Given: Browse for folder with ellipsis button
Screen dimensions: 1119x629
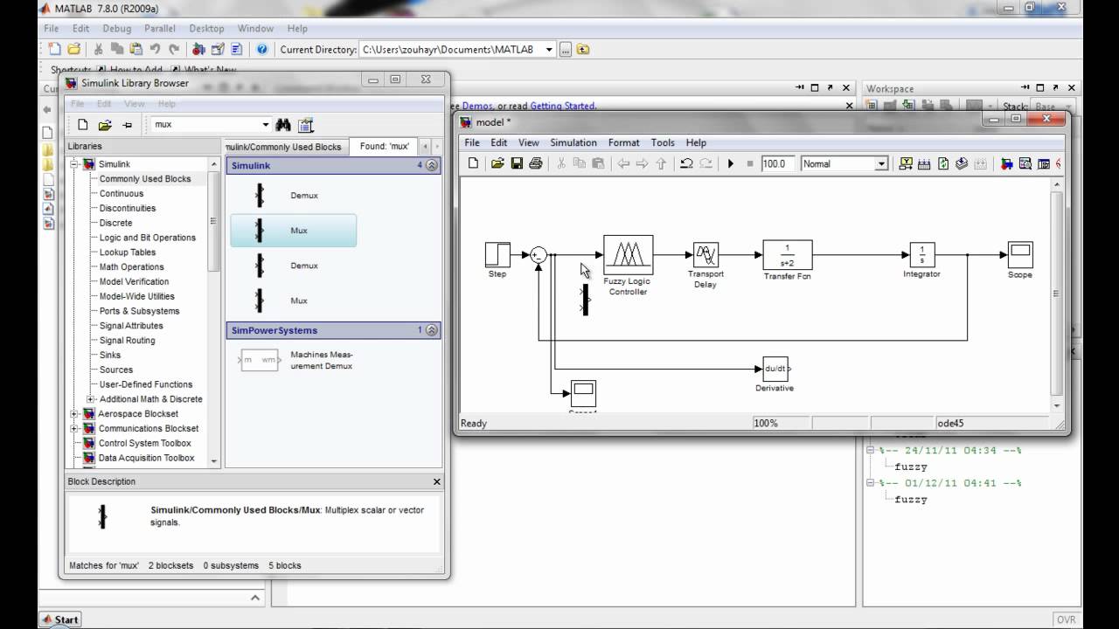Looking at the screenshot, I should click(566, 50).
